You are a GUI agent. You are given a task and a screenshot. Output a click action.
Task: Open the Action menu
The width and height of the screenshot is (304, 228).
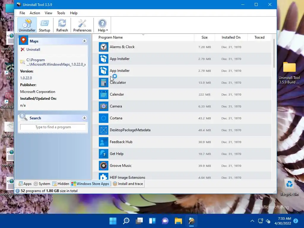(x=35, y=13)
